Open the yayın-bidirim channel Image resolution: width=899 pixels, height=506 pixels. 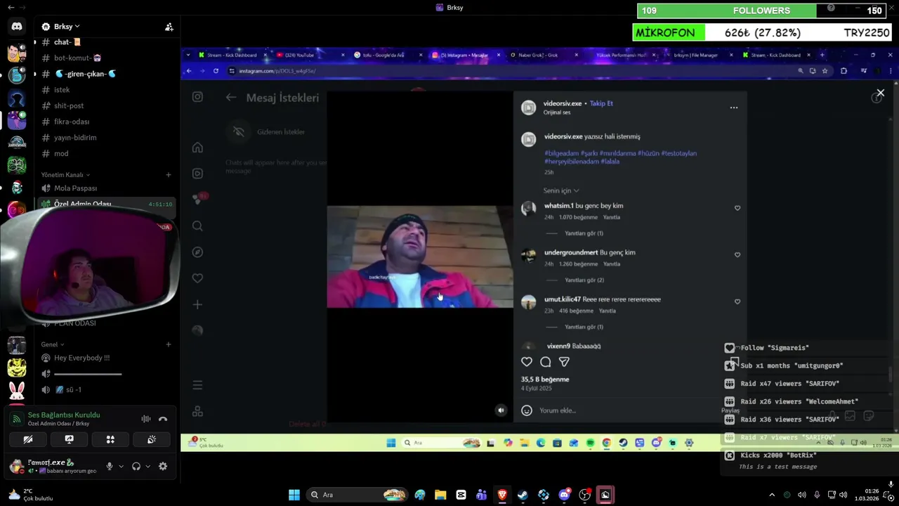coord(75,138)
